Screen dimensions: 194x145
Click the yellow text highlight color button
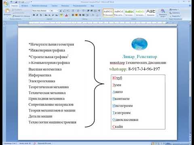(x=61, y=15)
